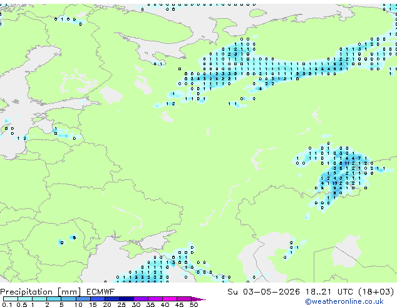
Task: Pick the 40–45 mm magenta legend swatch
Action: pyautogui.click(x=170, y=299)
